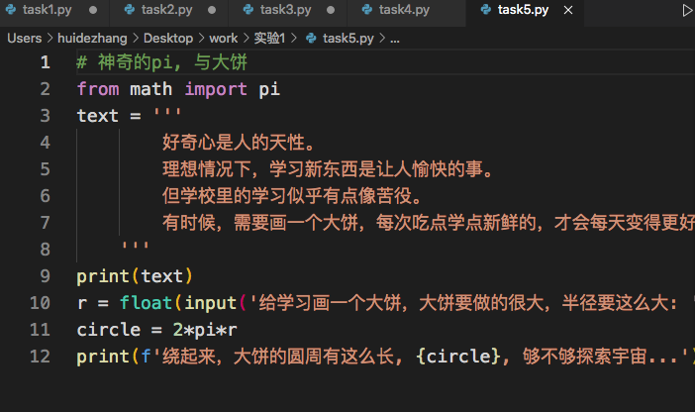Viewport: 695px width, 412px height.
Task: Click unsaved dot indicator on task1.py tab
Action: pyautogui.click(x=93, y=10)
